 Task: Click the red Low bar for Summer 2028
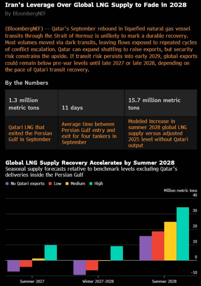pos(158,246)
